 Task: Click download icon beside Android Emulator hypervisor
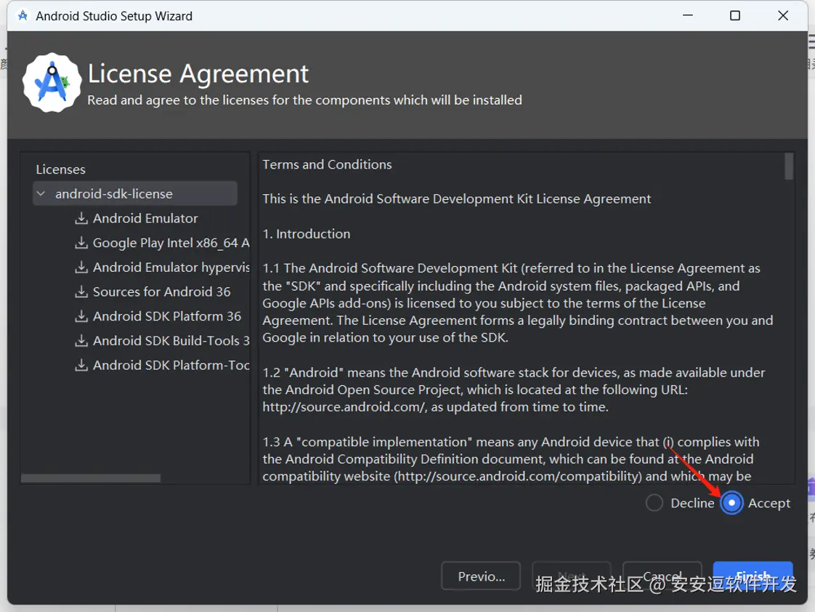pyautogui.click(x=81, y=267)
